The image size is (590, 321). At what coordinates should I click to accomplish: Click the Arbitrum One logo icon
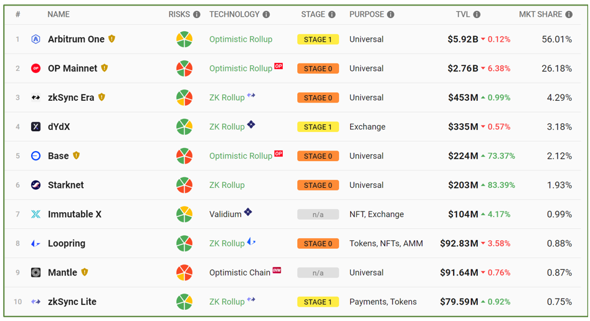(36, 39)
